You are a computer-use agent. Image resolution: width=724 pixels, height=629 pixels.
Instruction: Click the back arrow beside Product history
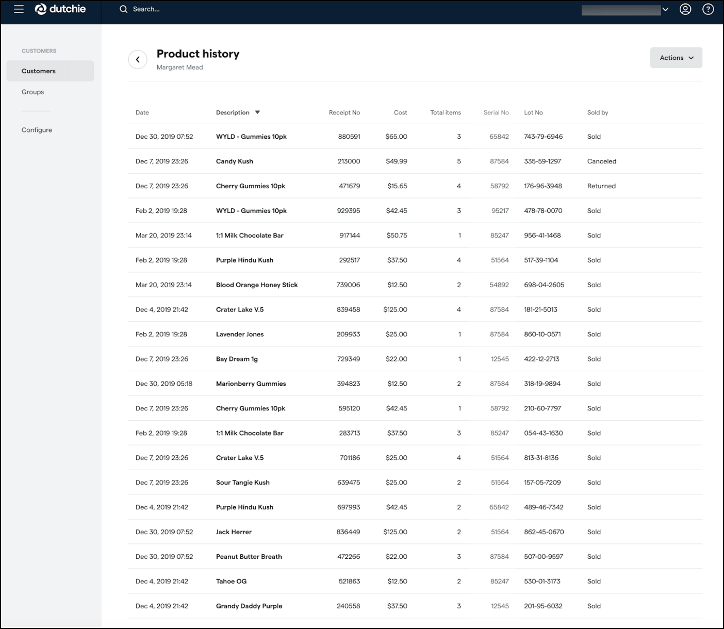(x=138, y=59)
